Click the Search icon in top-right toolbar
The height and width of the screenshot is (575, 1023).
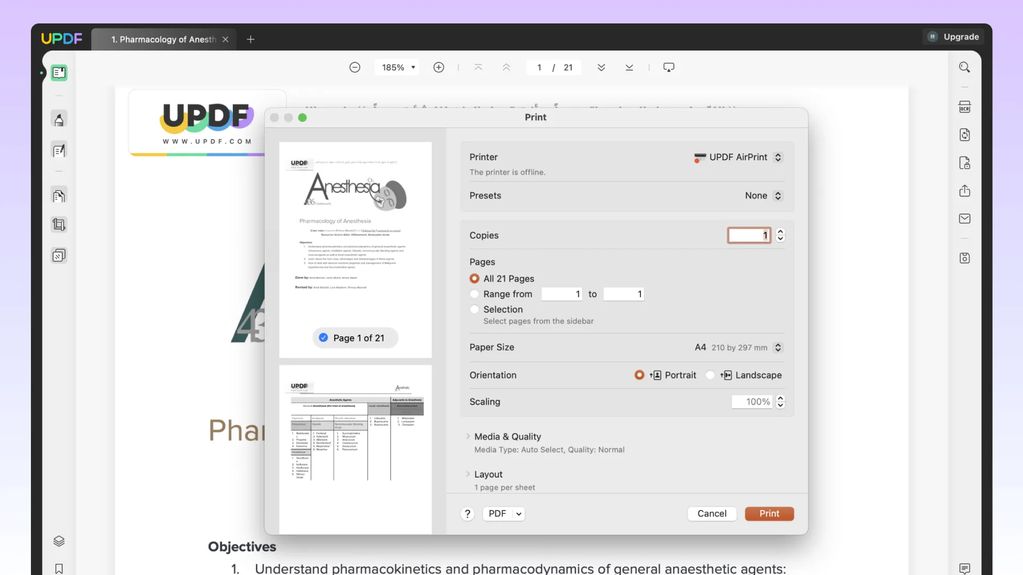965,68
